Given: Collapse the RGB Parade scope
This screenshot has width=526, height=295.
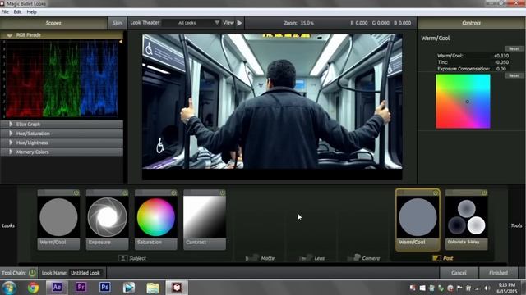Looking at the screenshot, I should pos(9,35).
